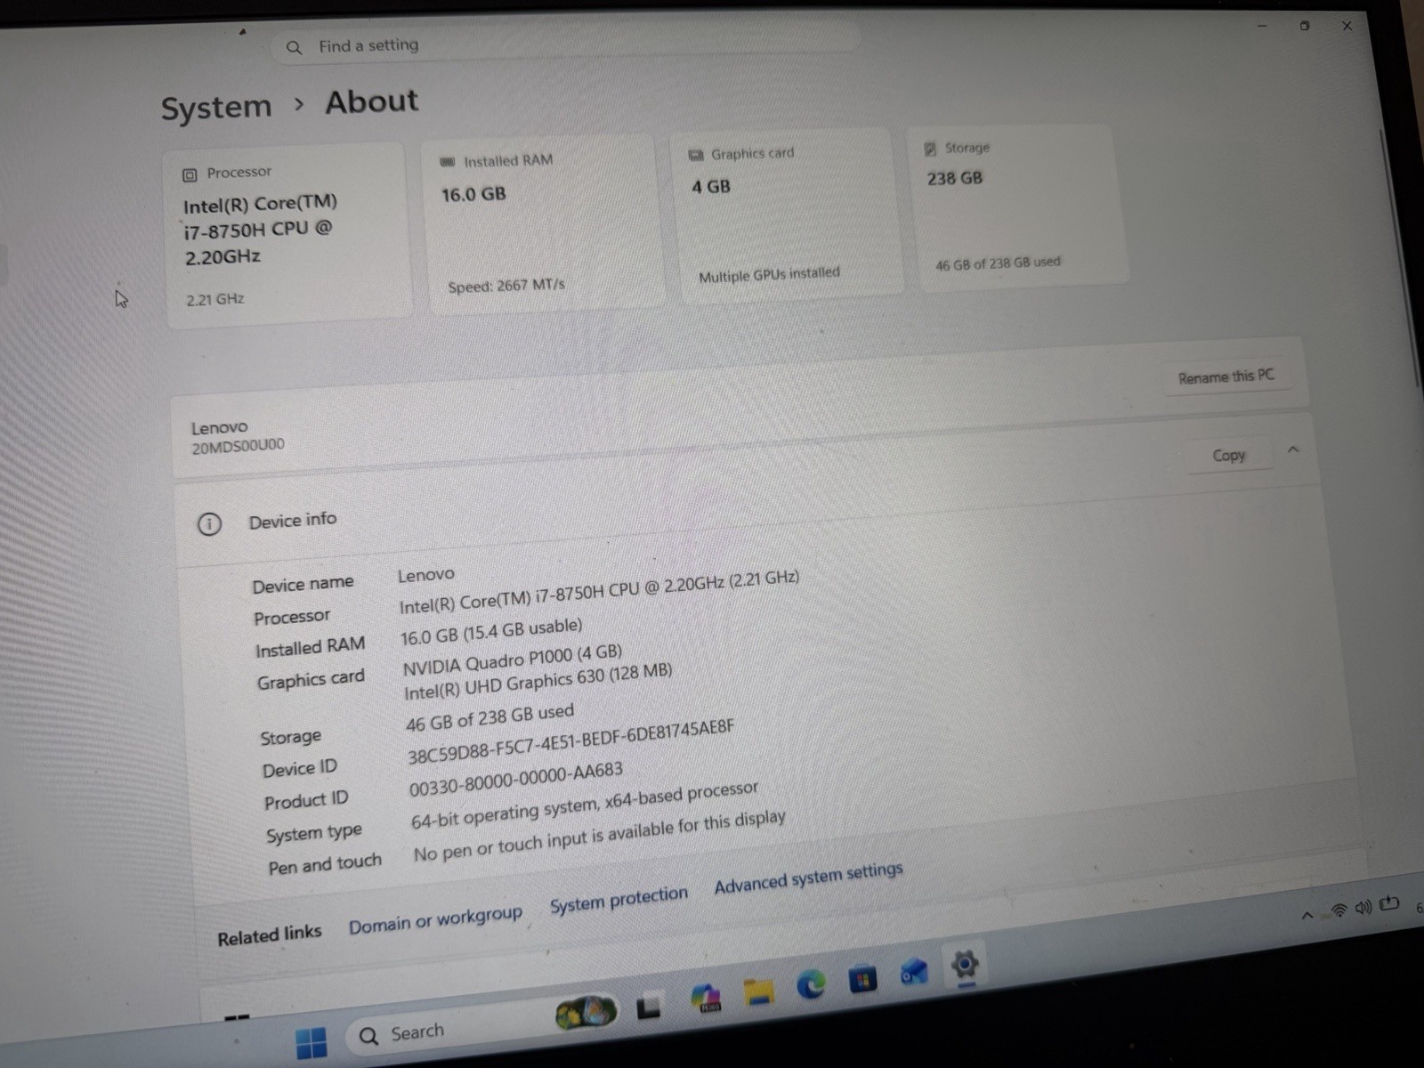Click Intel(R) UHD Graphics 630 text

point(538,681)
